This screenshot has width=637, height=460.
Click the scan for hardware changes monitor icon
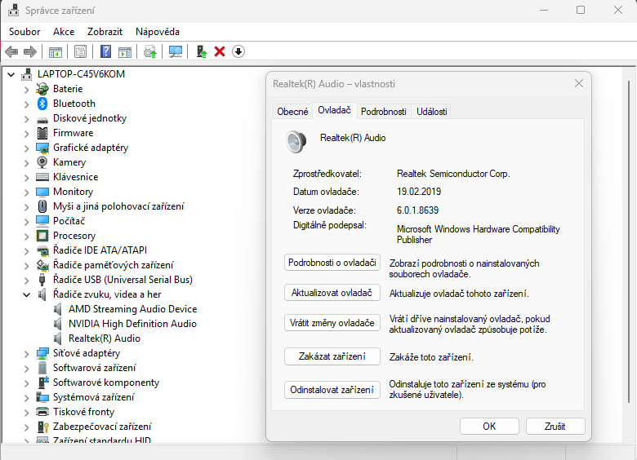tap(176, 51)
